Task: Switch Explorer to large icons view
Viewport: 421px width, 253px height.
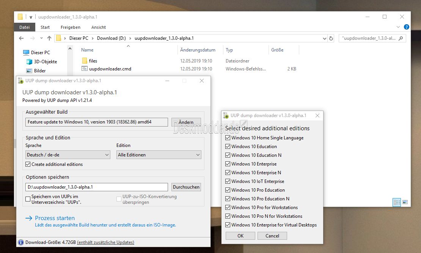Action: click(405, 202)
